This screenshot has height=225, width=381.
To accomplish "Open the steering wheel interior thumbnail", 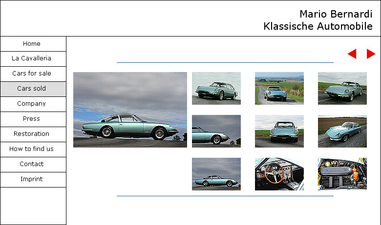I will (279, 174).
